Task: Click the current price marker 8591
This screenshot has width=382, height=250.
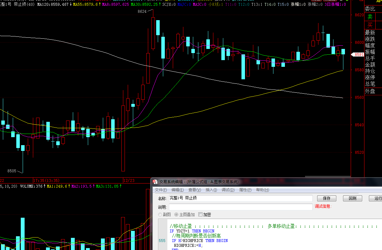Action: pos(358,55)
